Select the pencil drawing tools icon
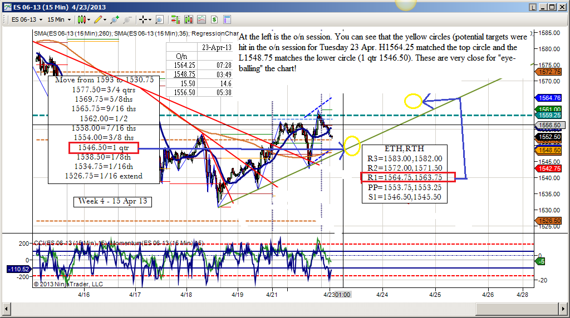Screen dimensions: 570x318 click(98, 19)
